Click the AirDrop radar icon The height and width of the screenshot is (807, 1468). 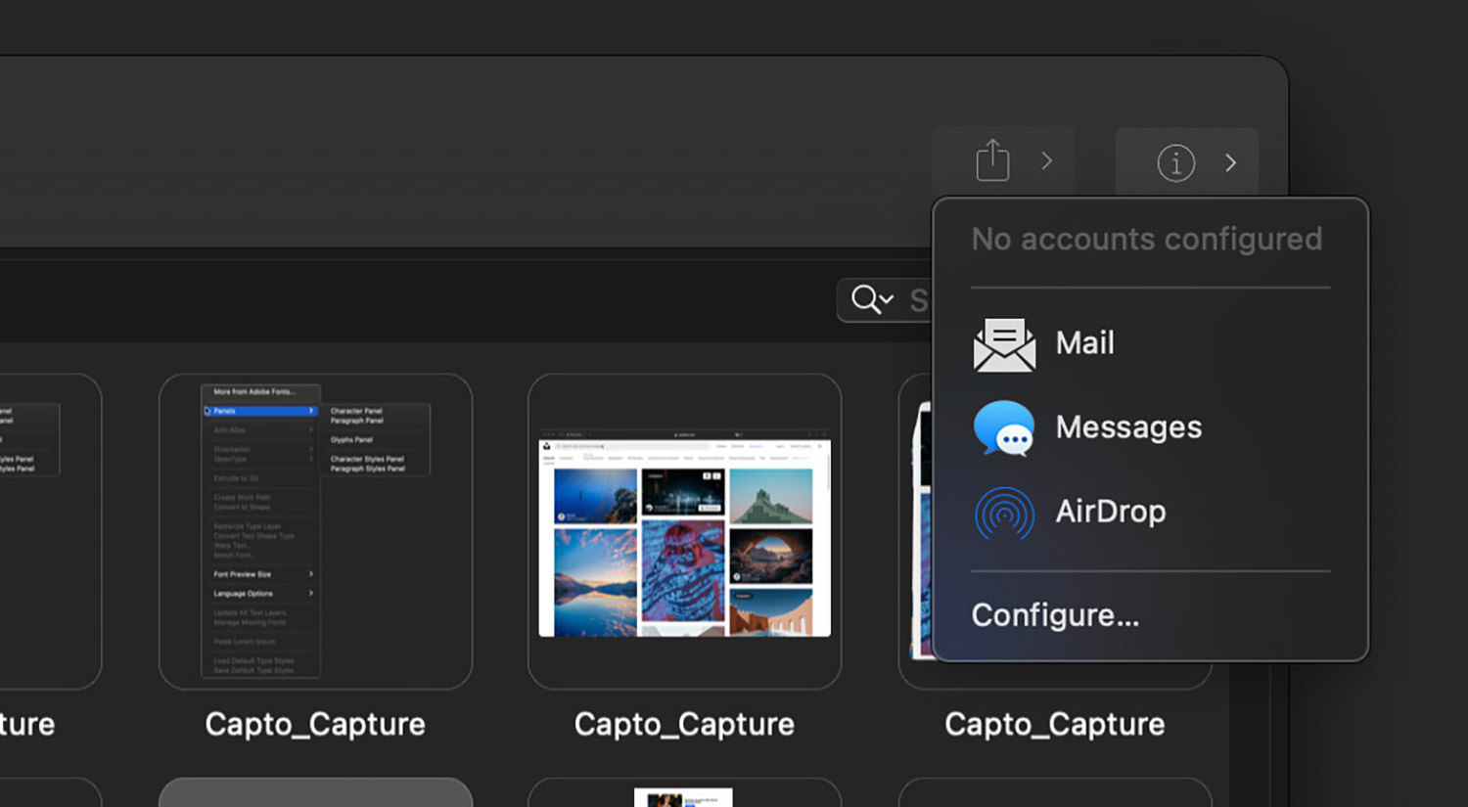pyautogui.click(x=1004, y=514)
